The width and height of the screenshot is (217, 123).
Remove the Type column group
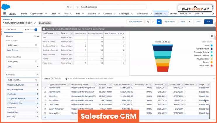coord(37,67)
